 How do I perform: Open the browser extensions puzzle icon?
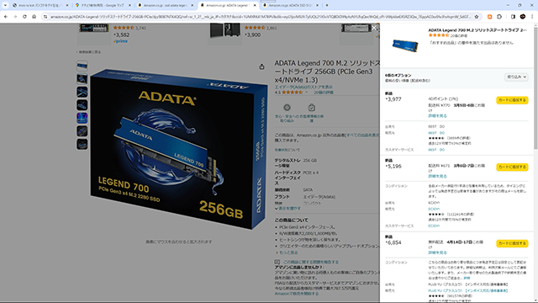pos(499,17)
